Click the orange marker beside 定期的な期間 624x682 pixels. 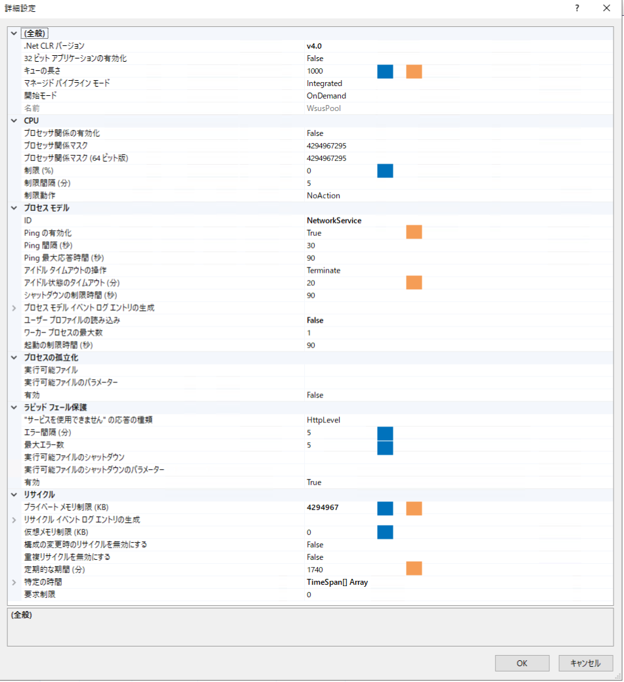pyautogui.click(x=414, y=568)
